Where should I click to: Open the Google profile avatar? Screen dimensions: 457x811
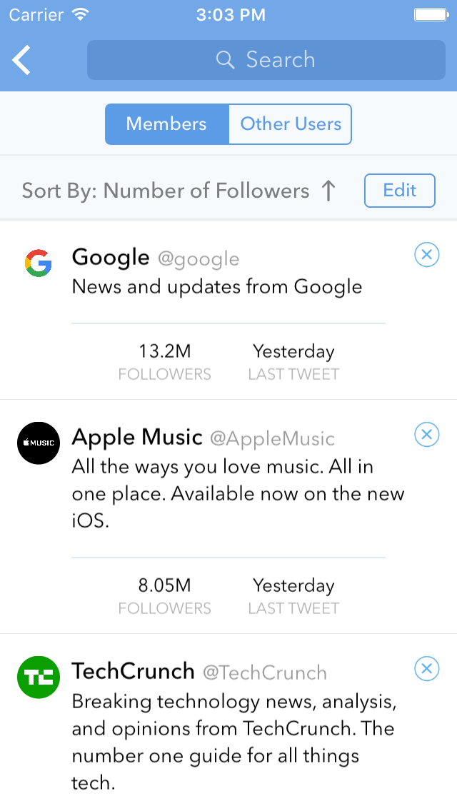point(39,263)
